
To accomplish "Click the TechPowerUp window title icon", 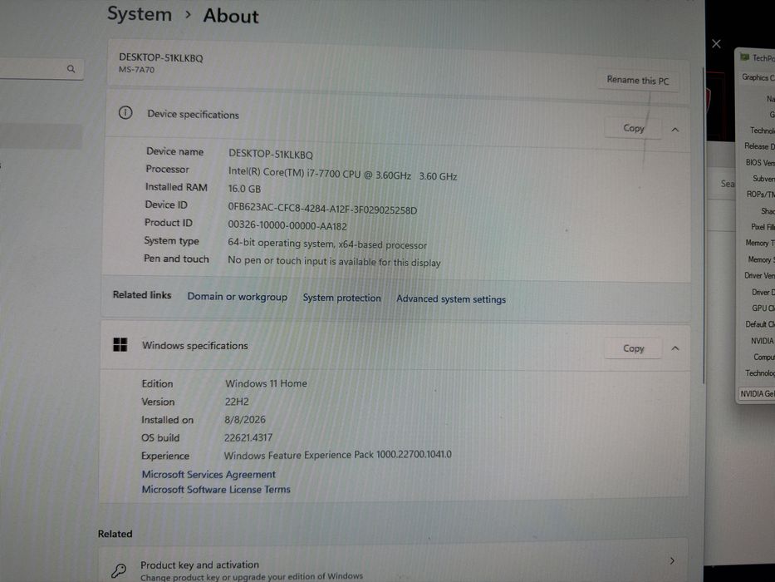I will 744,57.
